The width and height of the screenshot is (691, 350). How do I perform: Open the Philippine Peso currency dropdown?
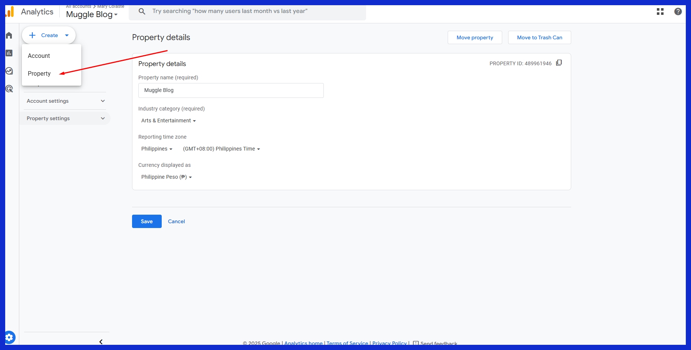[167, 177]
